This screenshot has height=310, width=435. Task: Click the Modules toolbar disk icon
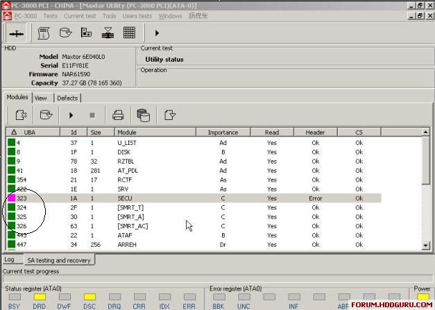point(46,115)
